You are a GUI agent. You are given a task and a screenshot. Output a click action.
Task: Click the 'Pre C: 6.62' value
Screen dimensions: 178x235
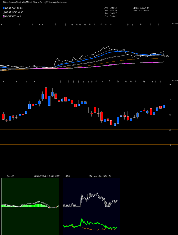pos(110,16)
